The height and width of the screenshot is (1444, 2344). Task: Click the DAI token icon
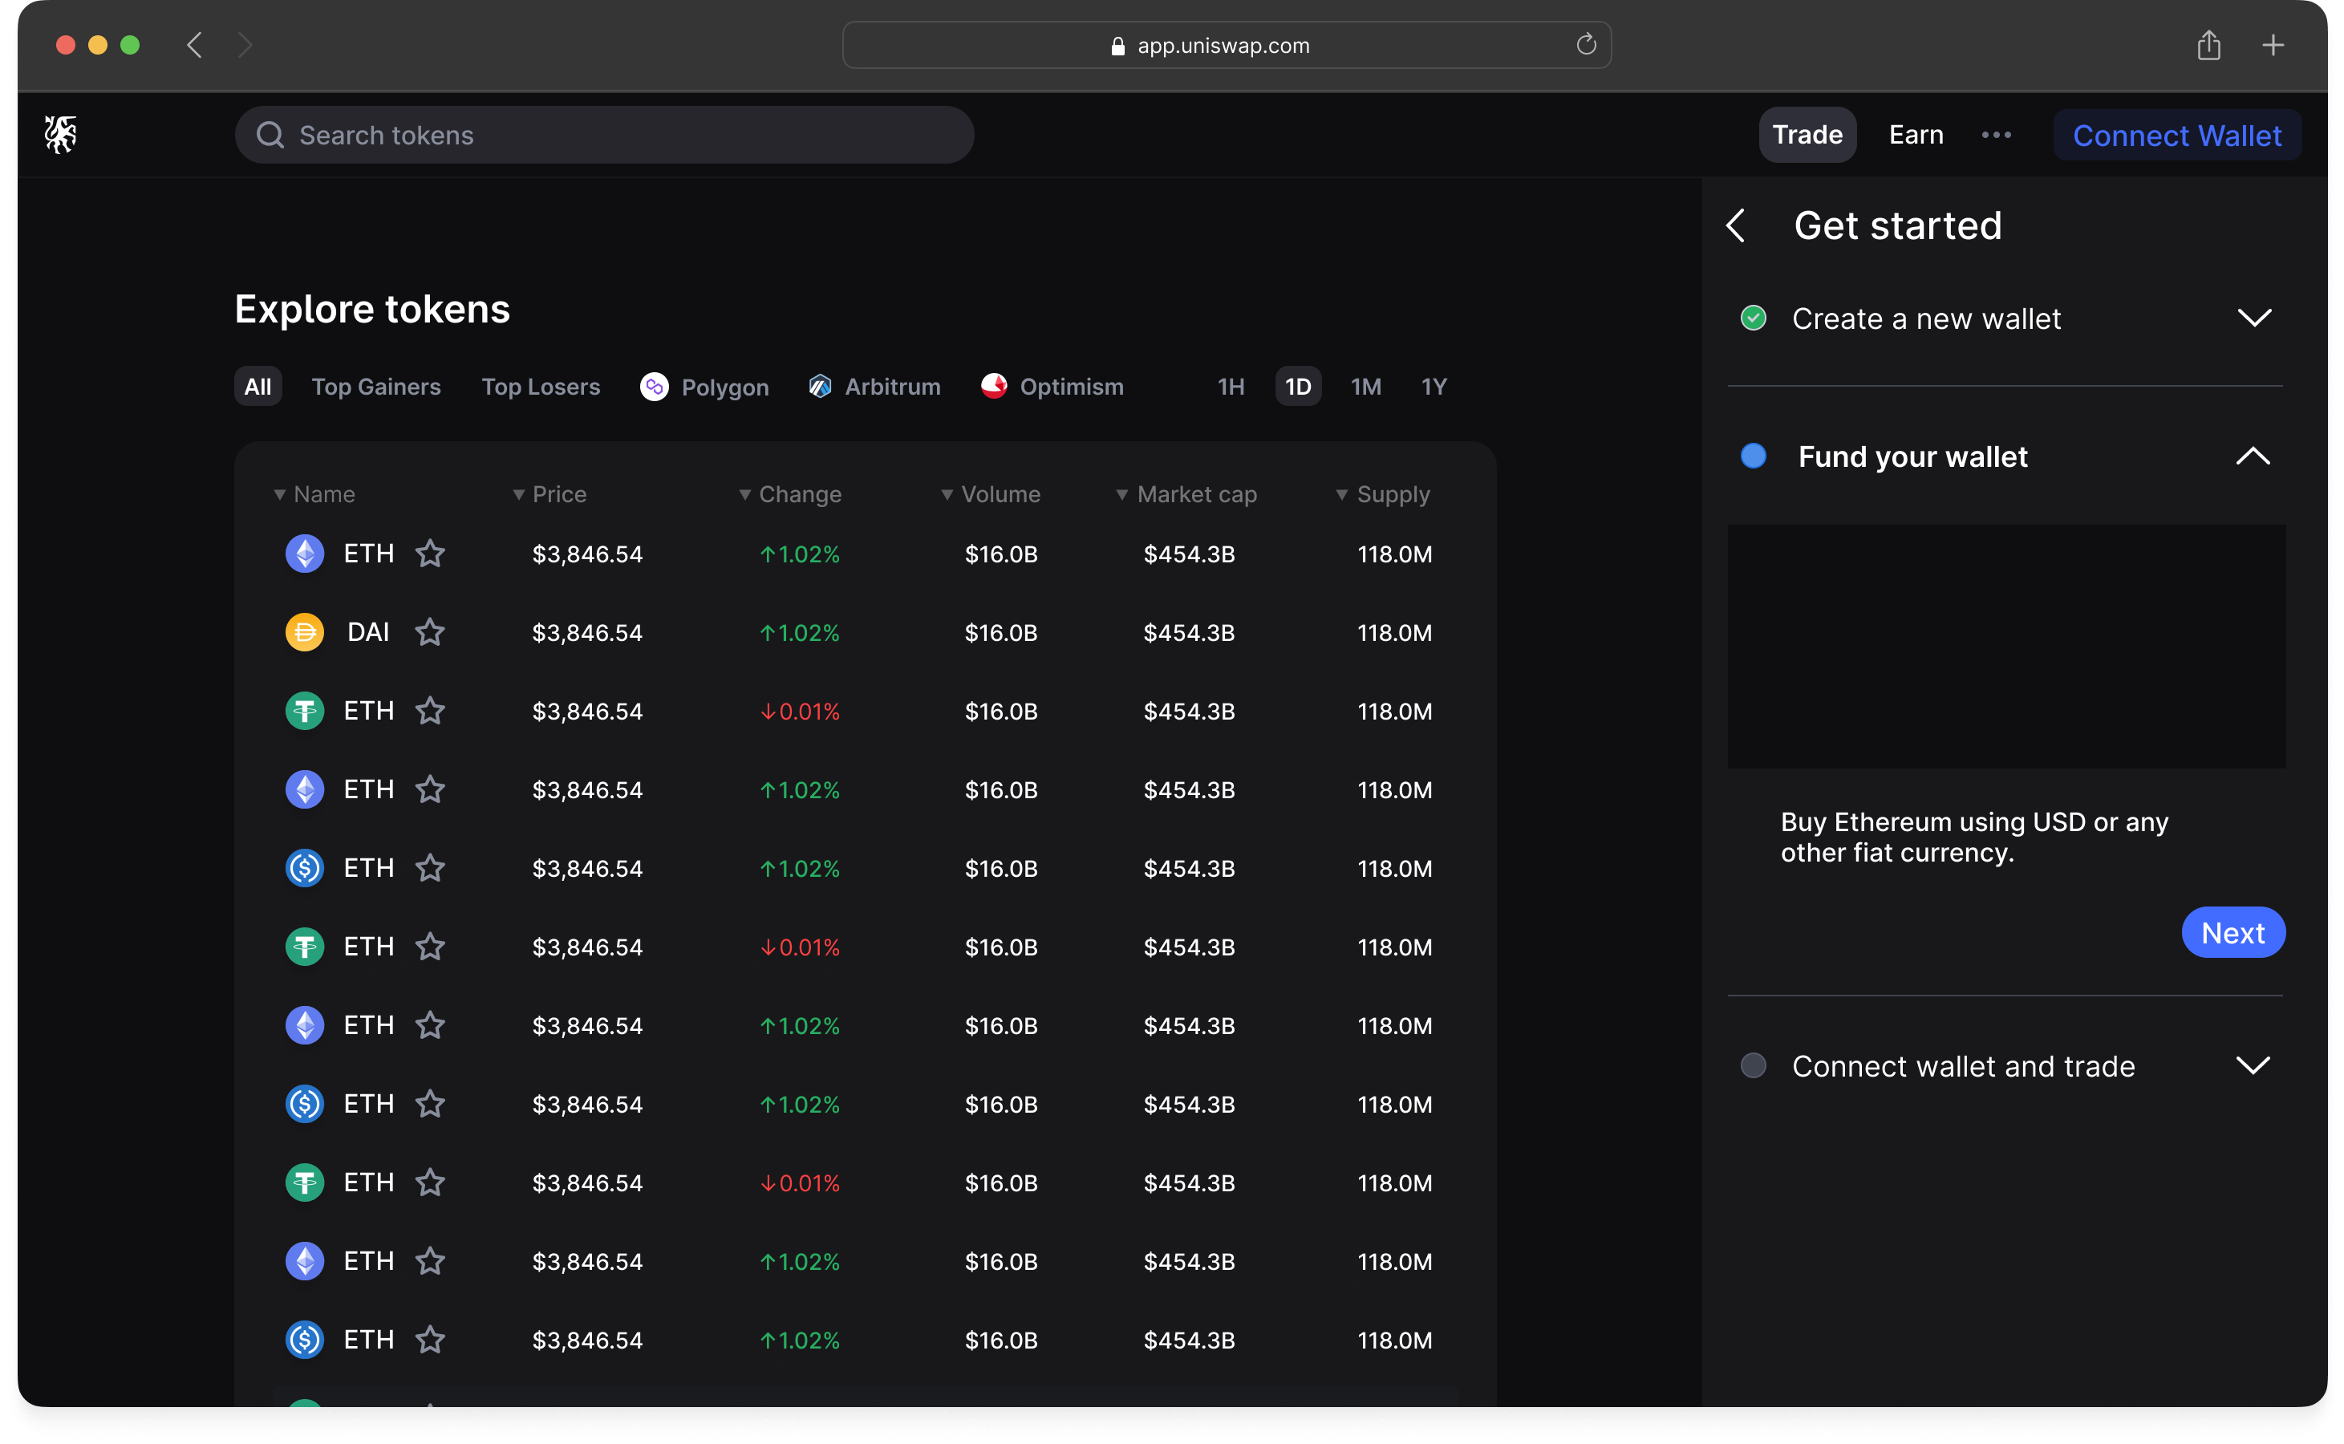click(305, 632)
